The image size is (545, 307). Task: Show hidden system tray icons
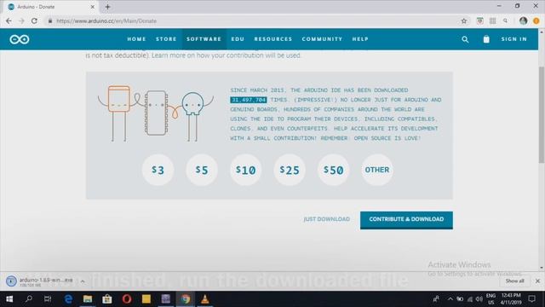tap(450, 299)
